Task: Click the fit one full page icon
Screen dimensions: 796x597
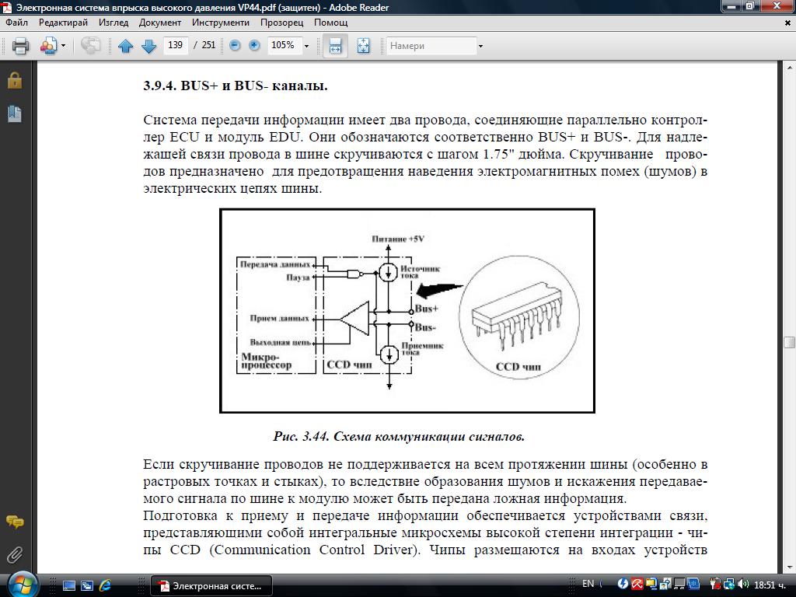Action: [364, 46]
